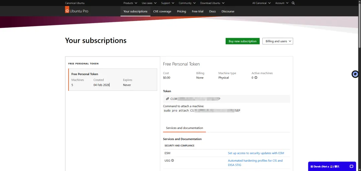Click the round floating assistant icon

point(355,74)
